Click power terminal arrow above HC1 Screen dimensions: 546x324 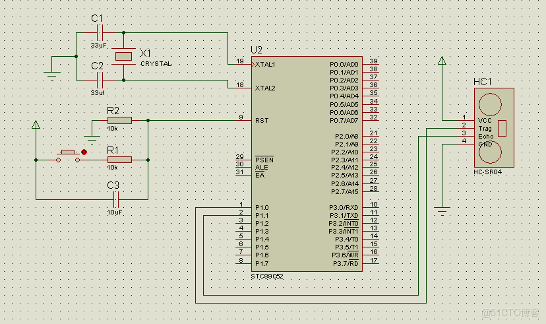pyautogui.click(x=442, y=61)
